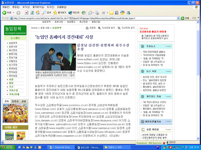
Task: Open 사설 sidebar link
Action: [x=11, y=79]
